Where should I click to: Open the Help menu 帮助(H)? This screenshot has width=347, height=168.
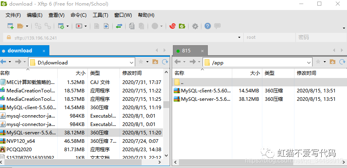tap(146, 15)
